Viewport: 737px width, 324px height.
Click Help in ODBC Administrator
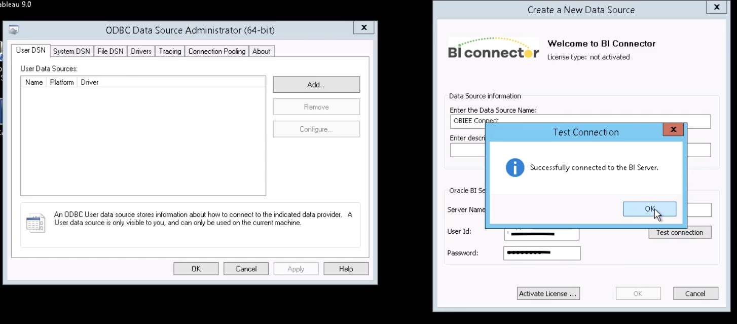click(346, 269)
